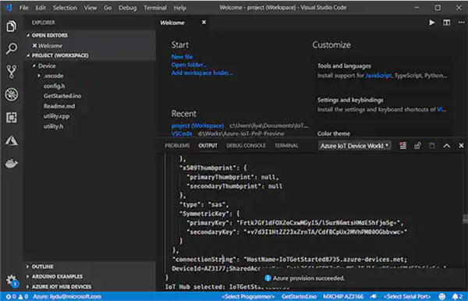
Task: Open the Debug view in activity bar
Action: (12, 94)
